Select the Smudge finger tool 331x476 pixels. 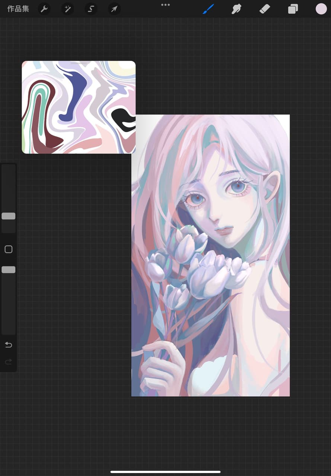coord(236,9)
